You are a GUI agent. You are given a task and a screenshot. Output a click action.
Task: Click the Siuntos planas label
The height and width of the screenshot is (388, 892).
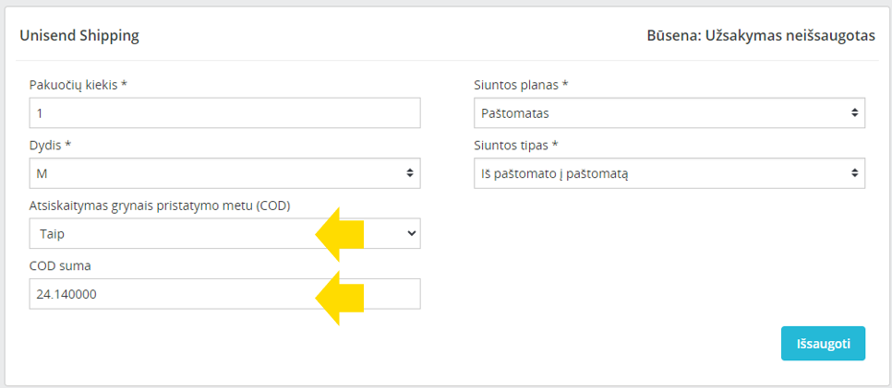[521, 85]
